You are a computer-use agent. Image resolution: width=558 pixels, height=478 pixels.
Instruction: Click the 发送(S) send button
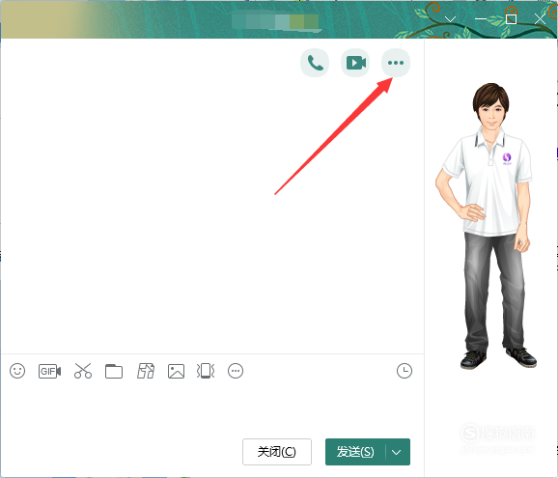[355, 452]
